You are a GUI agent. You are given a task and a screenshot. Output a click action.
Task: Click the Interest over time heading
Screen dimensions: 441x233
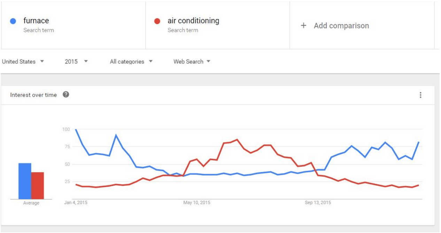point(33,95)
